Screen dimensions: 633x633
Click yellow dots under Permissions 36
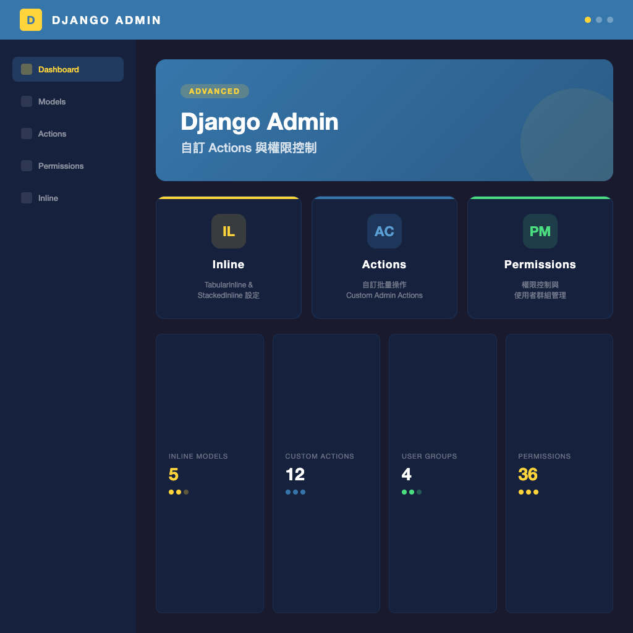point(529,492)
